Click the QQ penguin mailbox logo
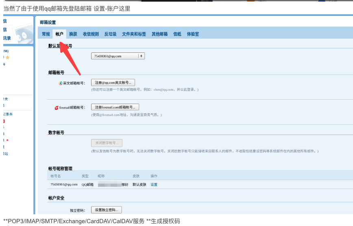 (22, 35)
